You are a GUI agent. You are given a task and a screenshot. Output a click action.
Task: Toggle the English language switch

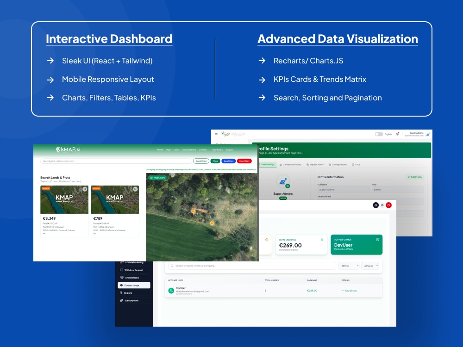point(379,134)
